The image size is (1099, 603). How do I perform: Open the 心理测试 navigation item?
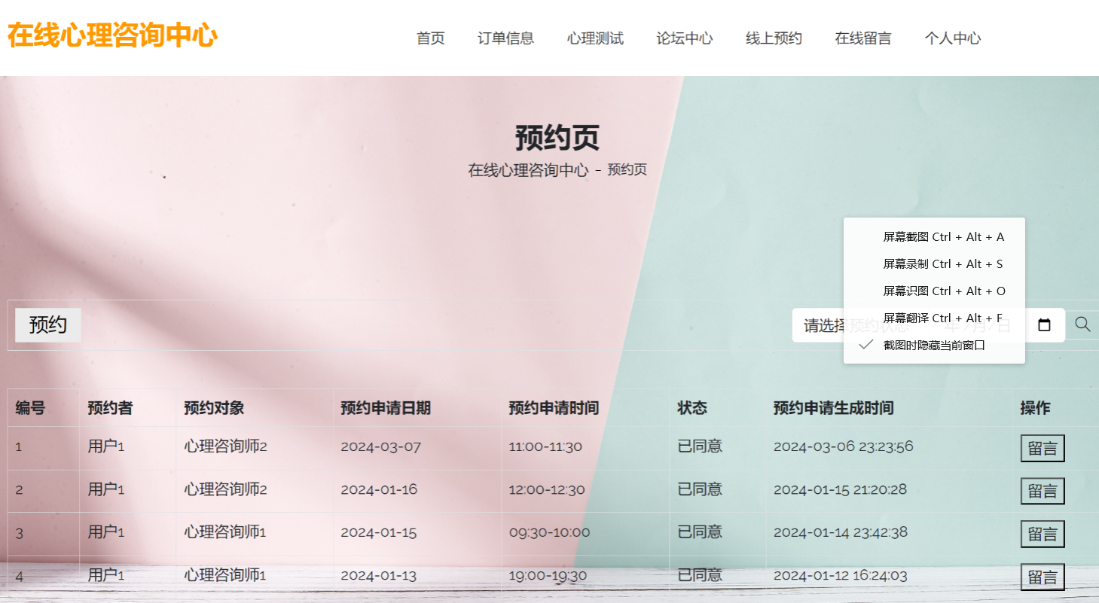coord(595,38)
